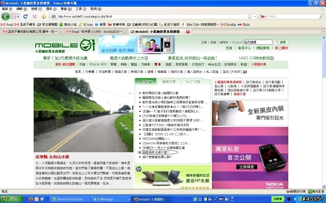The height and width of the screenshot is (203, 326).
Task: Reload the page with the blue refresh icon
Action: 25,16
